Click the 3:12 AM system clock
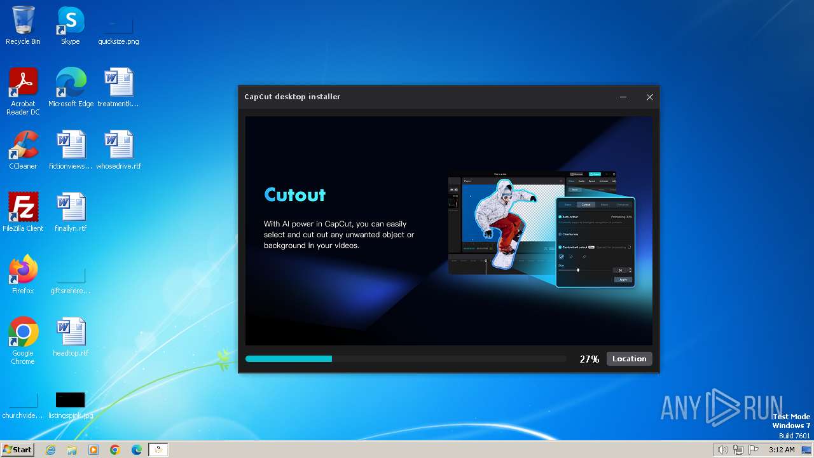Screen dimensions: 814x458 click(x=782, y=450)
